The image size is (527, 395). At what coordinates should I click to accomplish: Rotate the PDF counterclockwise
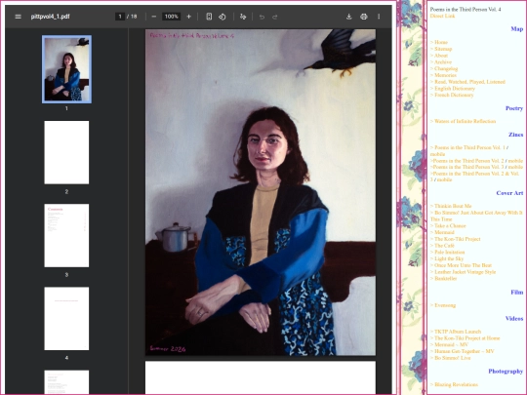[x=223, y=17]
